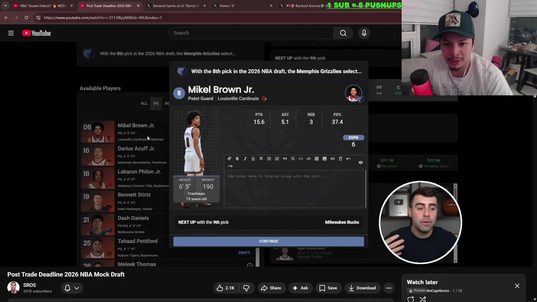The image size is (537, 302).
Task: Toggle shuffle in Watch later panel
Action: click(x=423, y=299)
